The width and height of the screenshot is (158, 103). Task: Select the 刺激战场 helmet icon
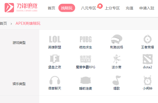(117, 39)
